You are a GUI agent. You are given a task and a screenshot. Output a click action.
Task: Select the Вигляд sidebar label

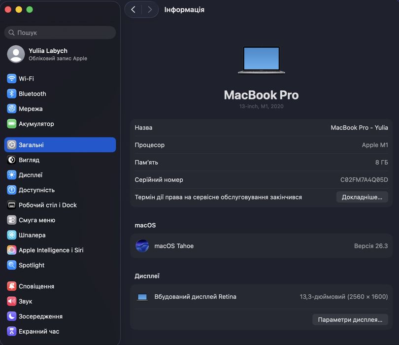pyautogui.click(x=29, y=160)
